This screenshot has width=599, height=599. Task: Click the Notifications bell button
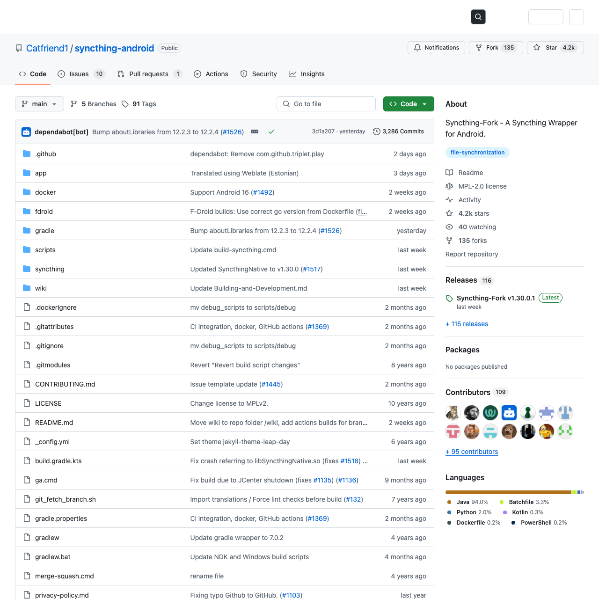437,48
